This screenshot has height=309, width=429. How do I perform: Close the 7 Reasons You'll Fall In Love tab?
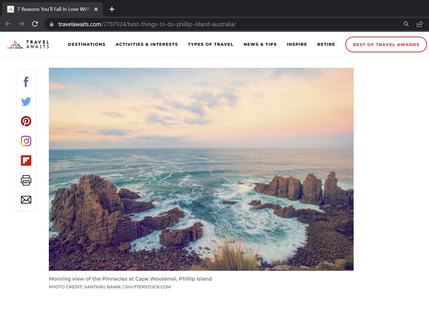point(96,9)
